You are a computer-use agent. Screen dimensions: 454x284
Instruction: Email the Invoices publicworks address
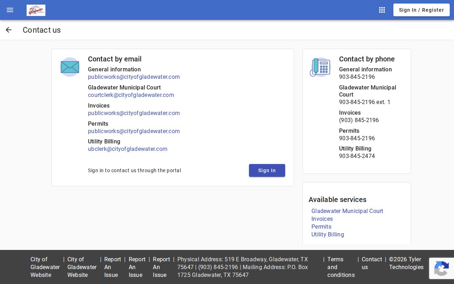point(134,113)
